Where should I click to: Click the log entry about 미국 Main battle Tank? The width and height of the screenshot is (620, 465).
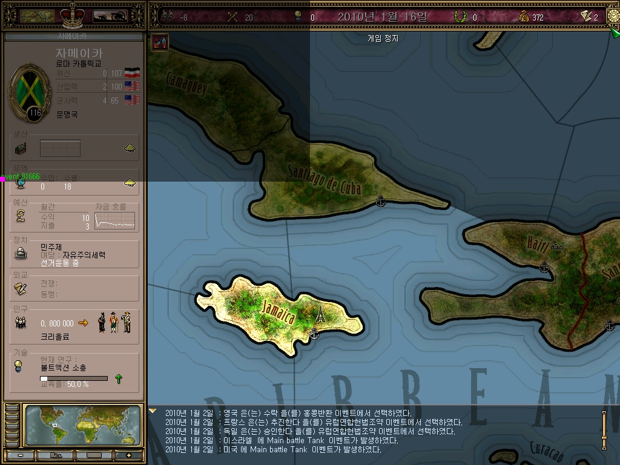tap(273, 449)
